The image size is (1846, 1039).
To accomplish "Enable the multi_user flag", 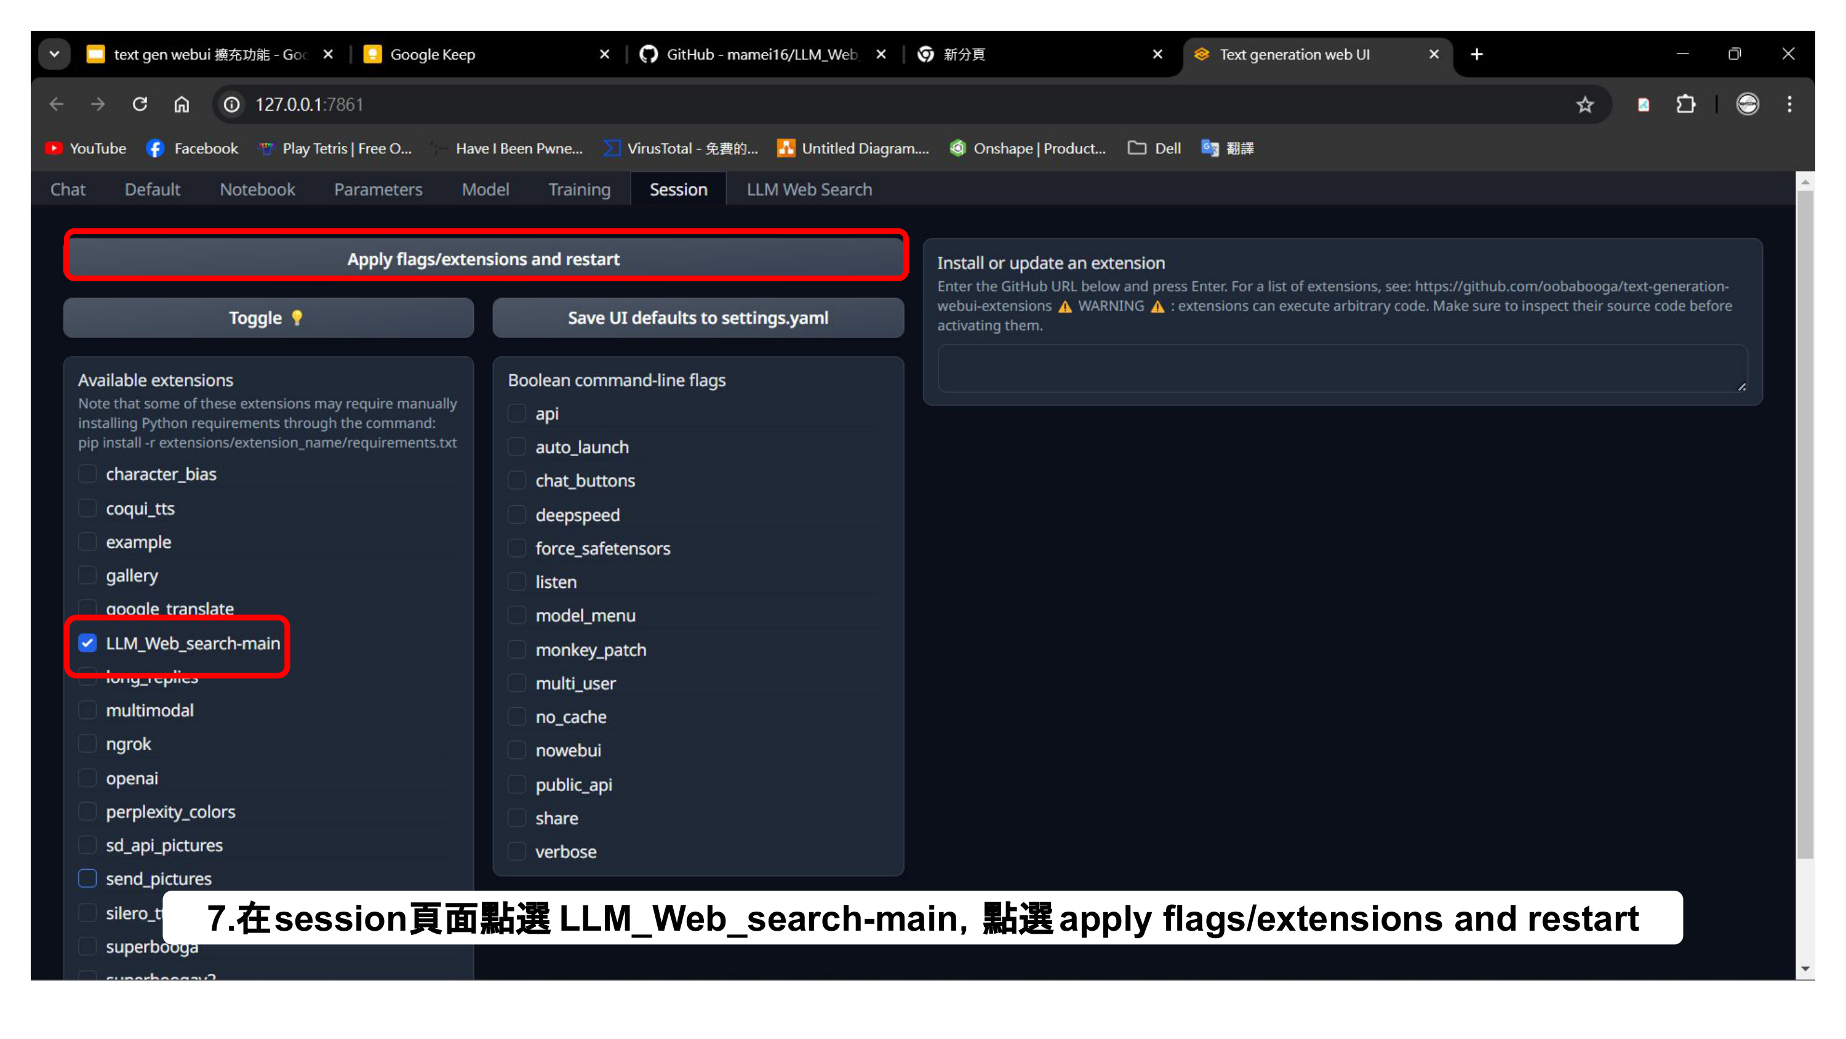I will [517, 683].
